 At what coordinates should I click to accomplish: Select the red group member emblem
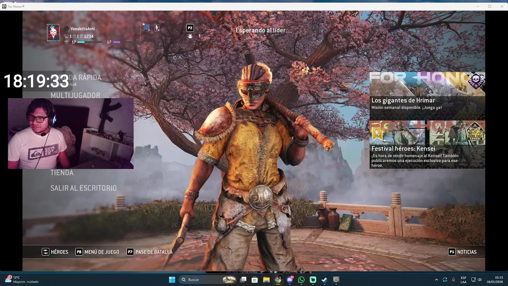[157, 28]
